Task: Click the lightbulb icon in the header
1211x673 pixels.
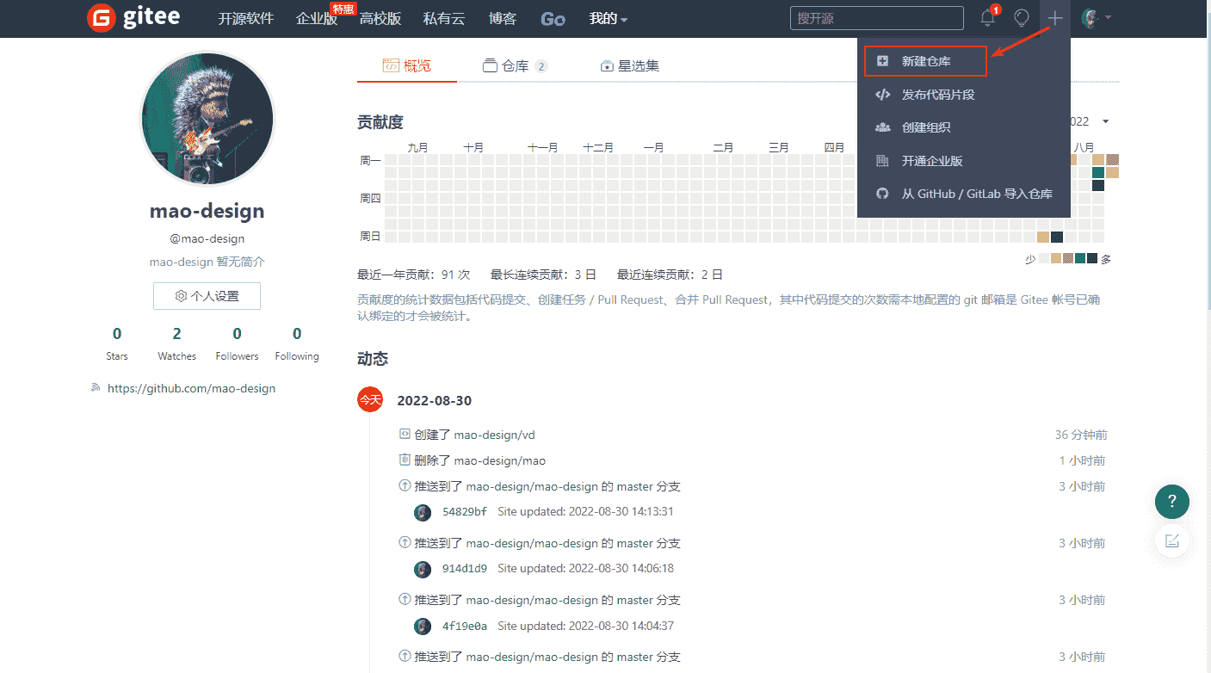Action: point(1022,18)
